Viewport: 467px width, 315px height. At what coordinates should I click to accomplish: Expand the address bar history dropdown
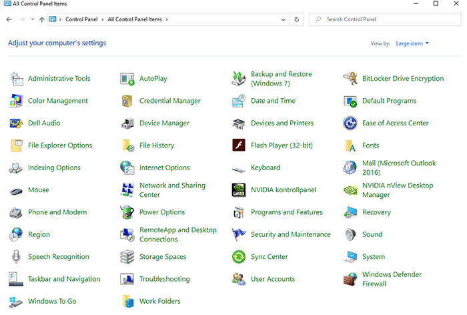coord(284,19)
